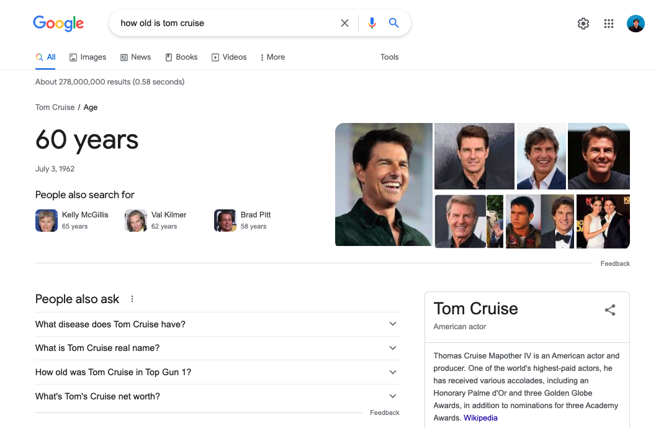Open the account profile avatar
The image size is (656, 428).
[636, 24]
